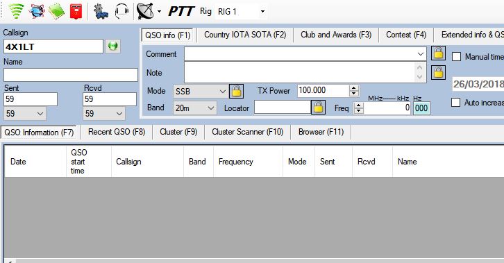The image size is (504, 263).
Task: Switch to QSO Information (F7) tab
Action: (39, 133)
